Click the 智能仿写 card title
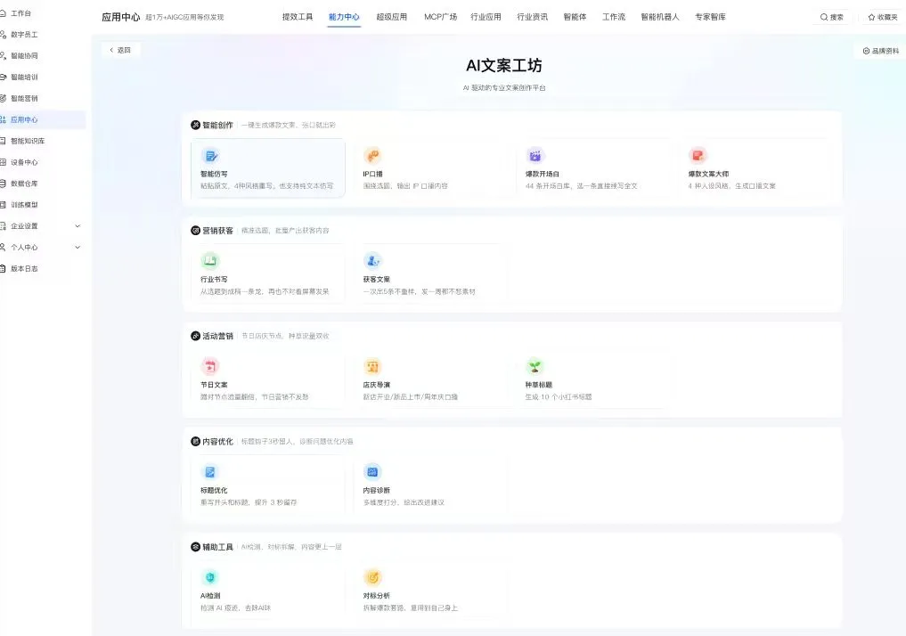Viewport: 906px width, 636px height. [x=214, y=174]
